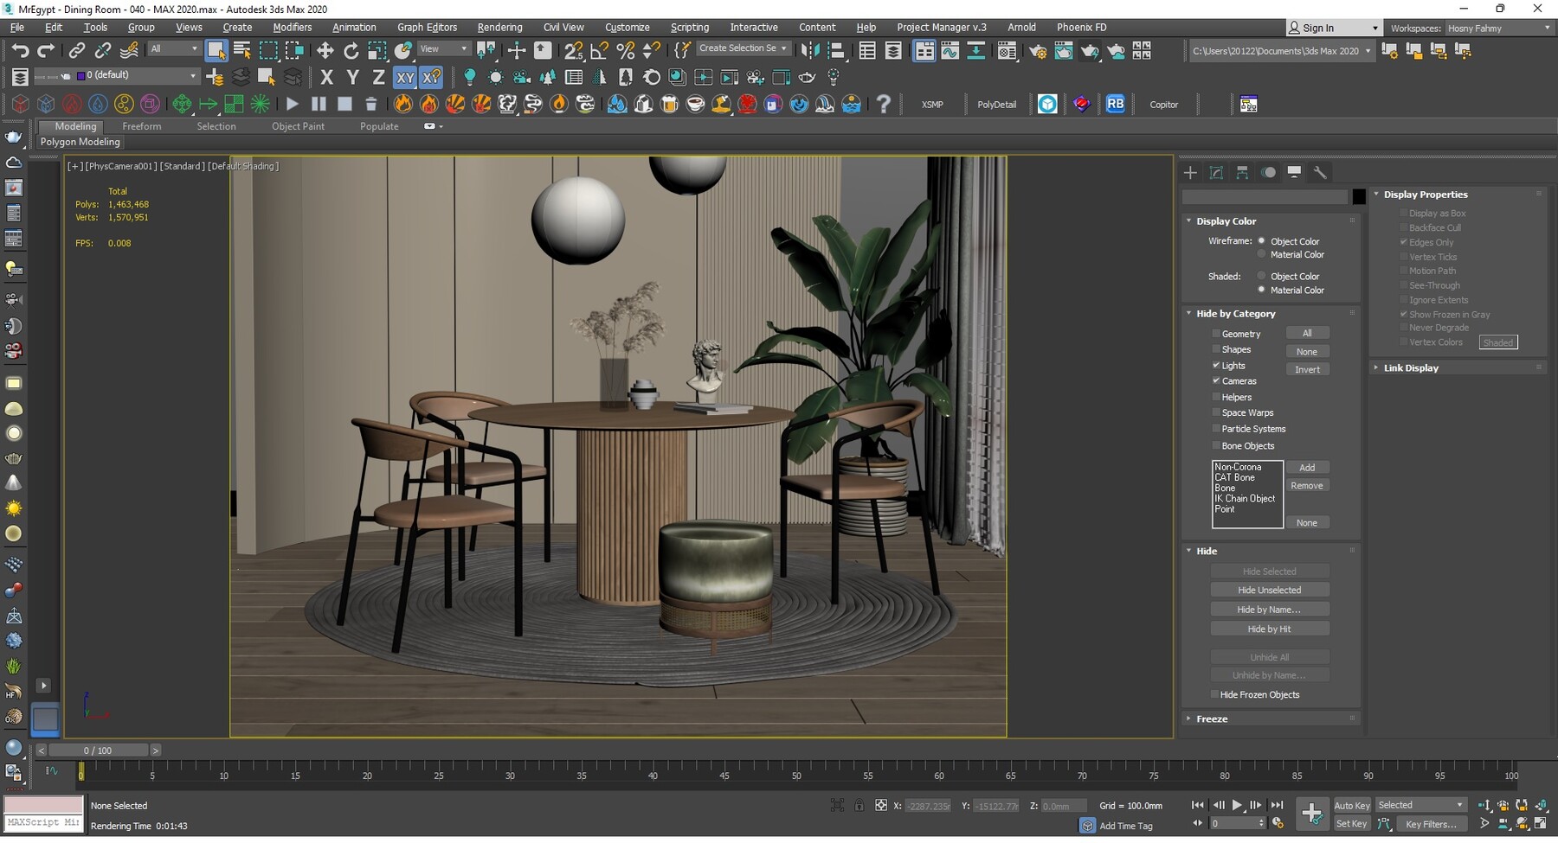Open the Material Editor from the toolbar
Image resolution: width=1558 pixels, height=843 pixels.
tap(1008, 51)
